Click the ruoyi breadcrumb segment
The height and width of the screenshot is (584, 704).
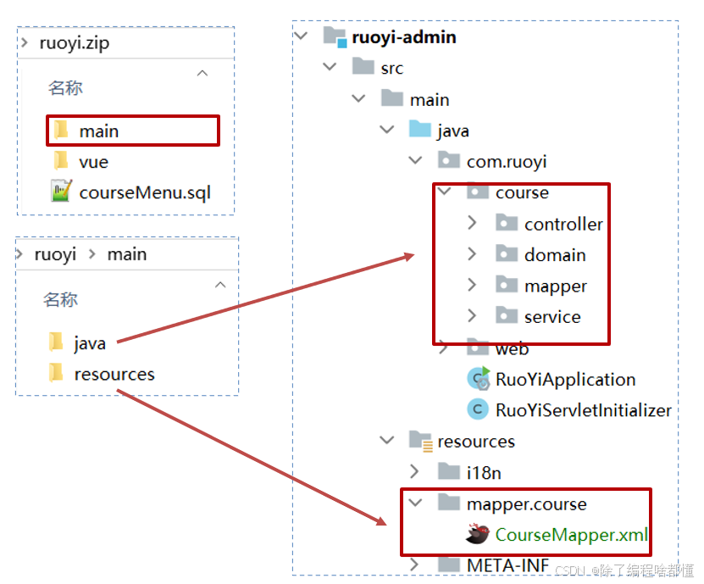(55, 255)
